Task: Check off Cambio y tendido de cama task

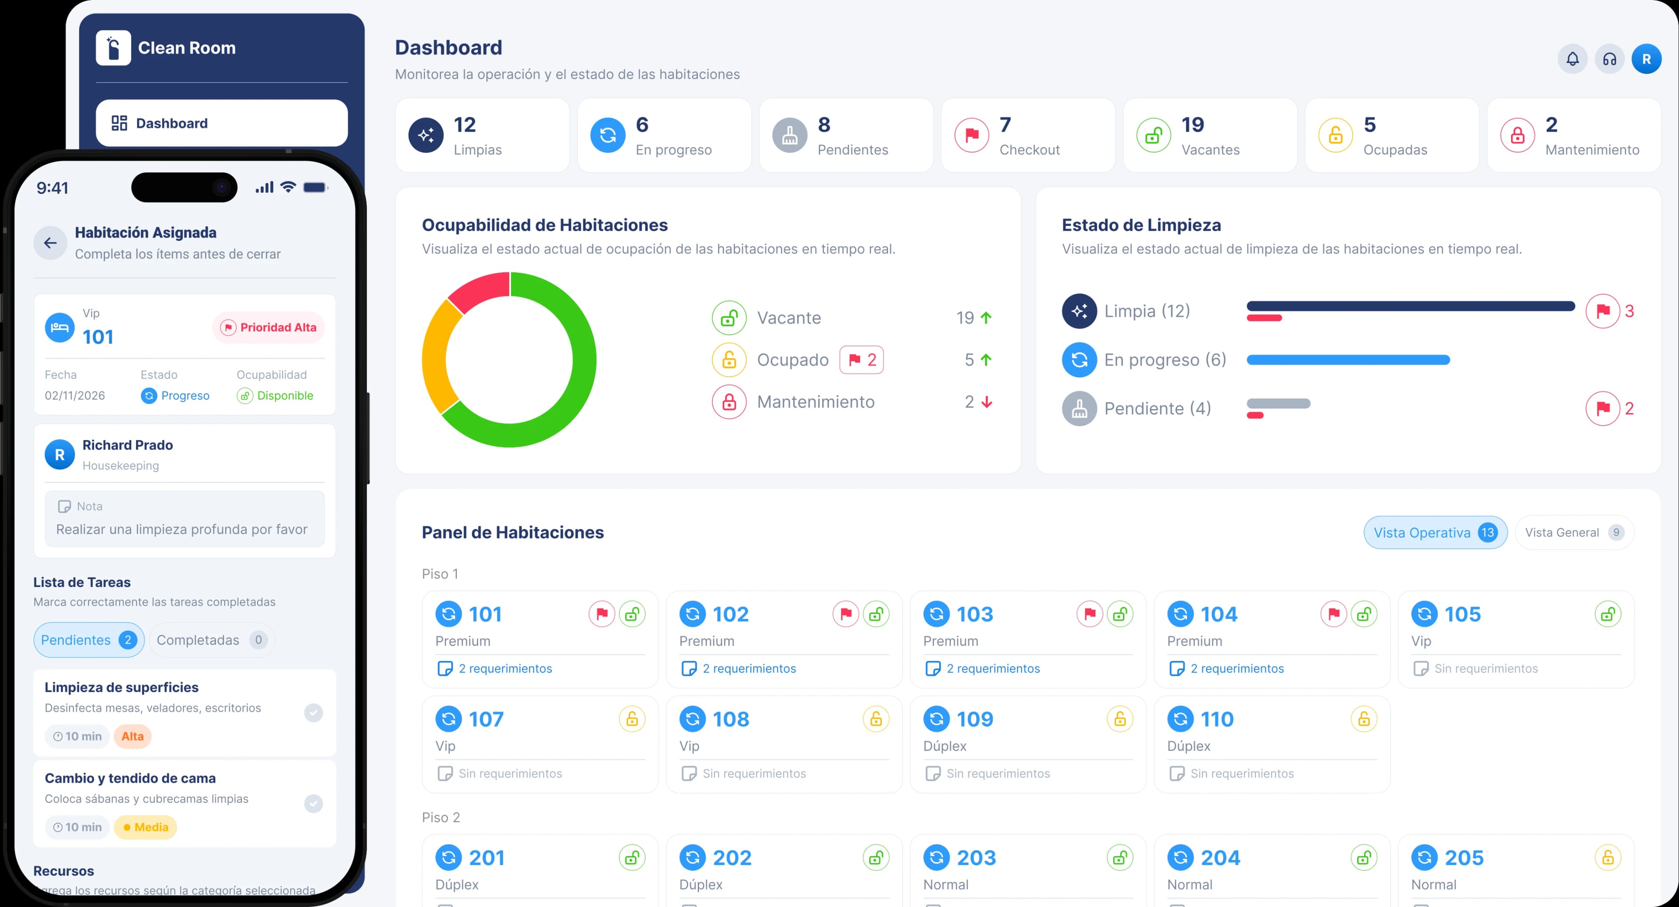Action: coord(314,803)
